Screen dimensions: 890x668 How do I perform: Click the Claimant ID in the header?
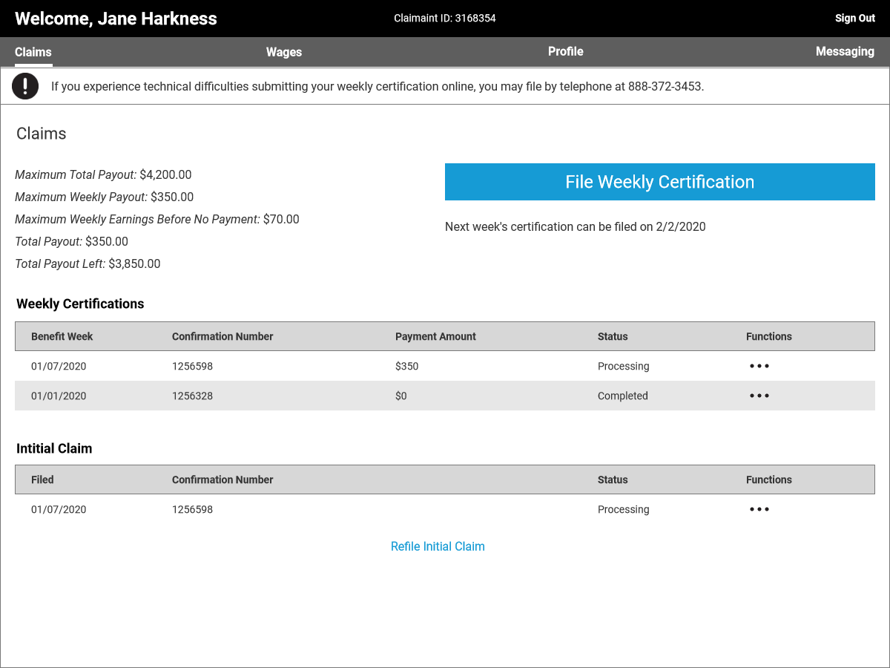tap(445, 19)
